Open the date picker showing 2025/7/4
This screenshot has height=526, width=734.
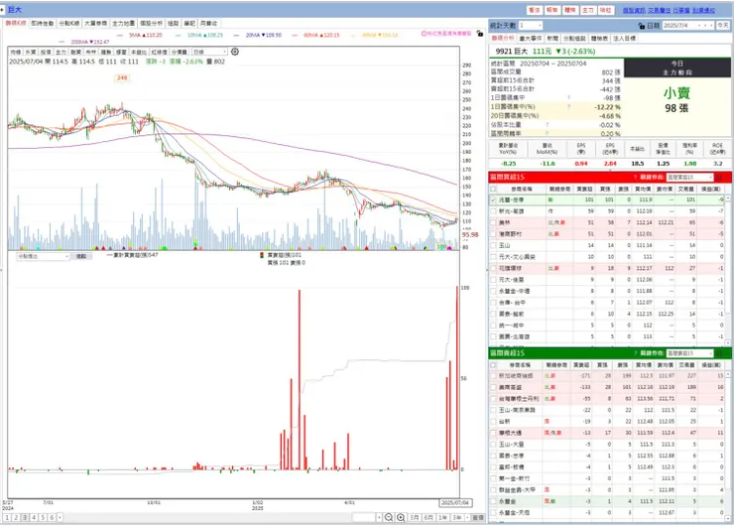click(x=688, y=25)
